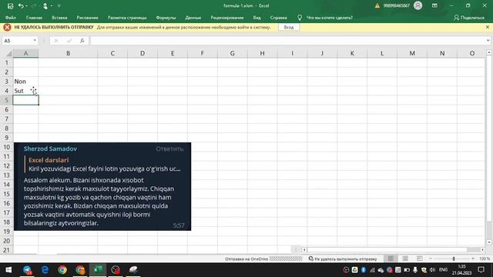Switch to the Вид tab
The height and width of the screenshot is (277, 493).
click(x=257, y=18)
